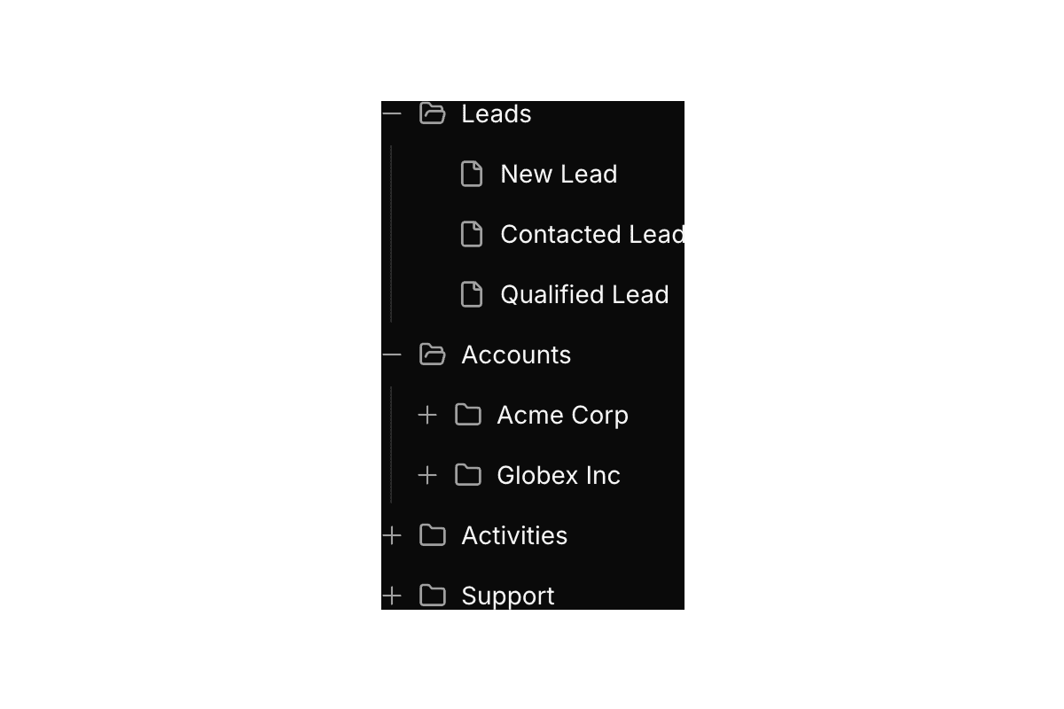Expand the Globex Inc folder
The image size is (1064, 709).
coord(427,475)
